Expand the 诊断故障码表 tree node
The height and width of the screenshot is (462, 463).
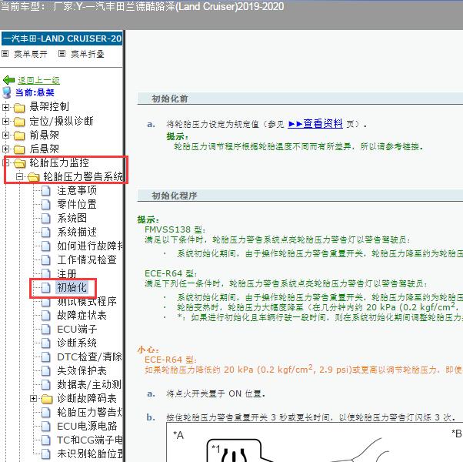tap(33, 398)
